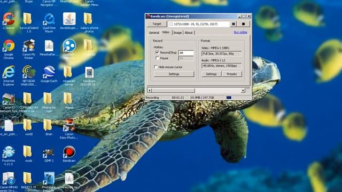
Task: Stop the Bandicam recording
Action: 244,24
